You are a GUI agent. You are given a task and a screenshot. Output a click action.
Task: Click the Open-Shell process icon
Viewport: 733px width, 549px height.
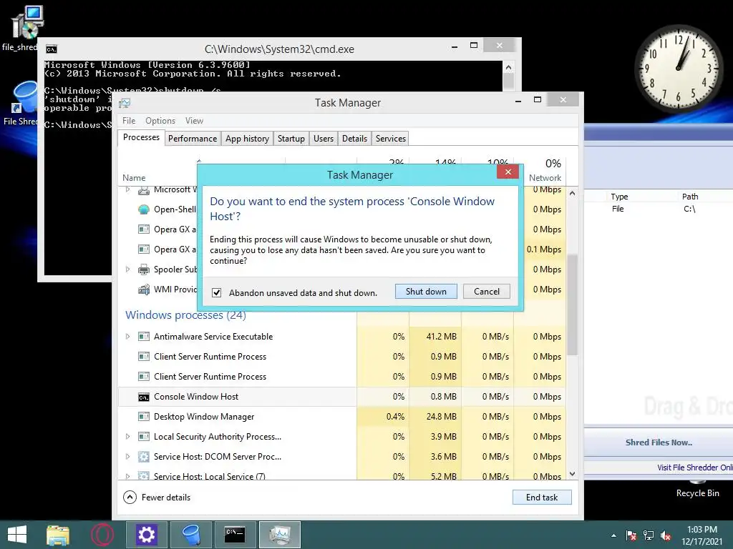pos(143,209)
